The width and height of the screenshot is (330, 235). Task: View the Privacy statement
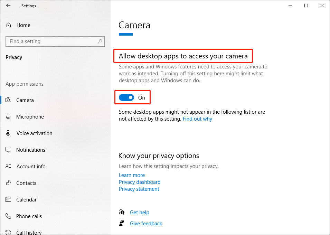click(139, 189)
